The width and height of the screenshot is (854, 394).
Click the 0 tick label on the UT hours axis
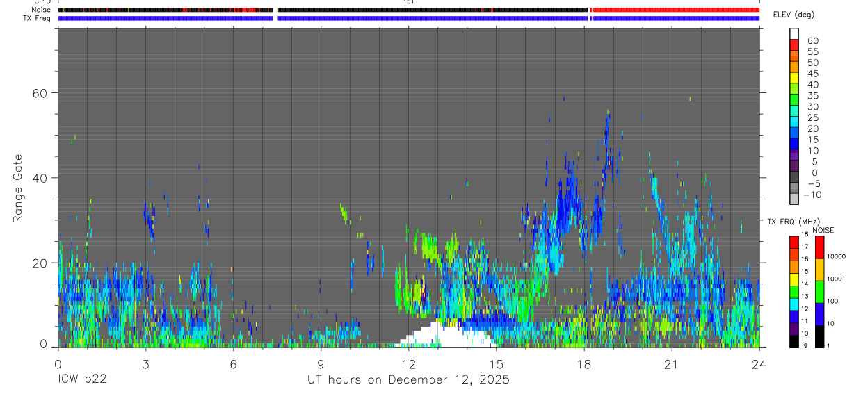pos(58,363)
